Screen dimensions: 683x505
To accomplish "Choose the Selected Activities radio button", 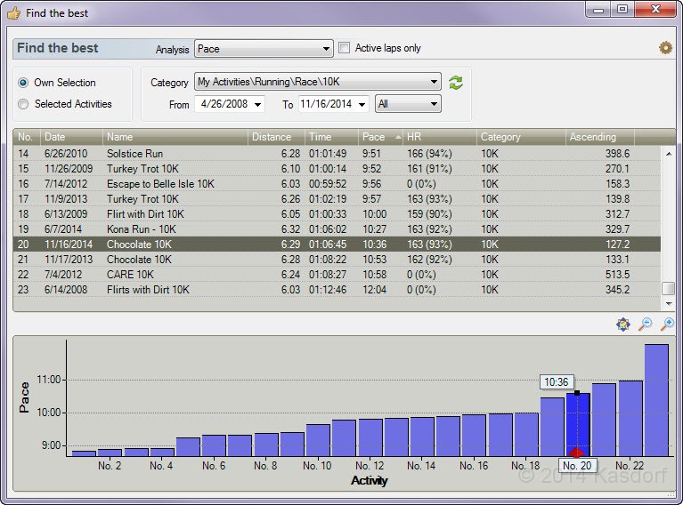I will click(24, 104).
